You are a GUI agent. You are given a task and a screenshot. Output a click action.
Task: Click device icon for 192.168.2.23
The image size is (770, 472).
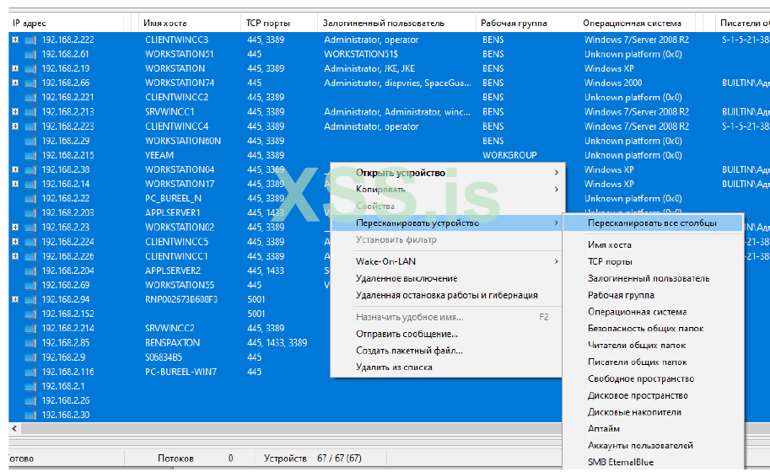(x=30, y=228)
